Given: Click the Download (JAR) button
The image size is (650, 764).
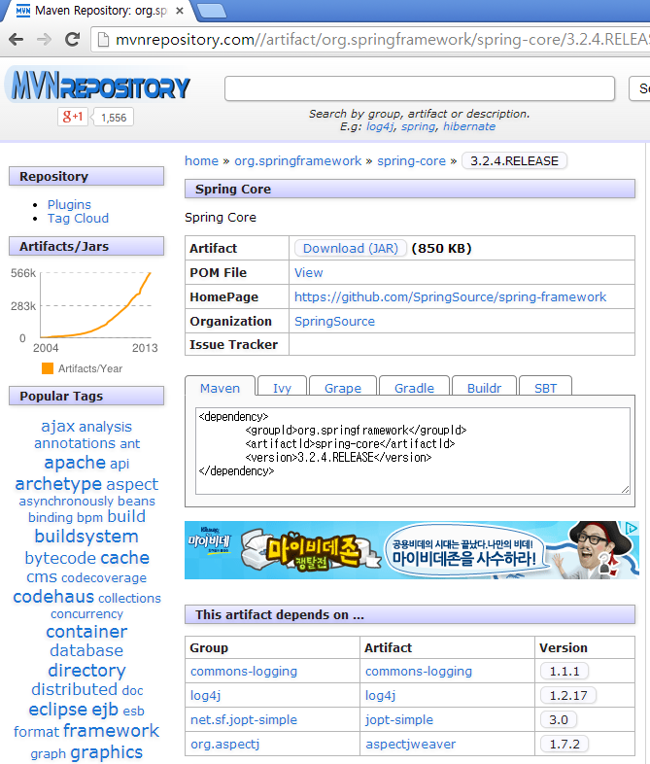Looking at the screenshot, I should click(x=350, y=248).
